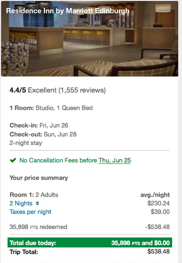Click the green Total due today bar
The height and width of the screenshot is (263, 182).
pos(90,243)
